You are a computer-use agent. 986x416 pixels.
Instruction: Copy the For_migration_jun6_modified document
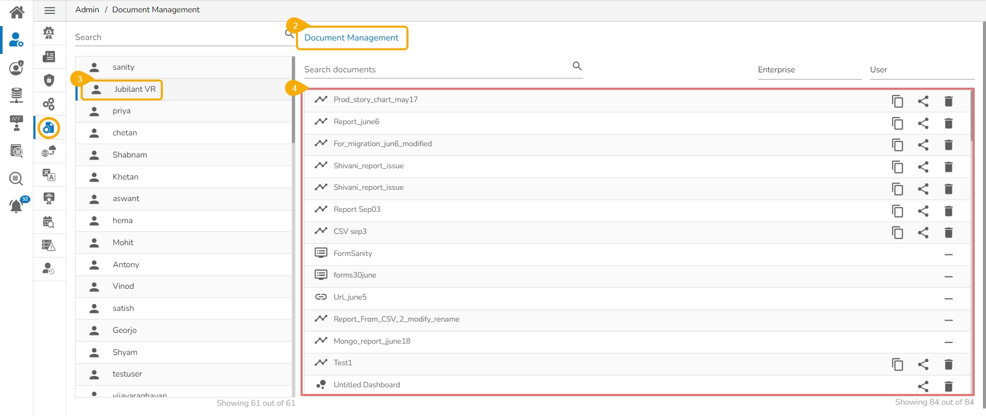click(897, 145)
